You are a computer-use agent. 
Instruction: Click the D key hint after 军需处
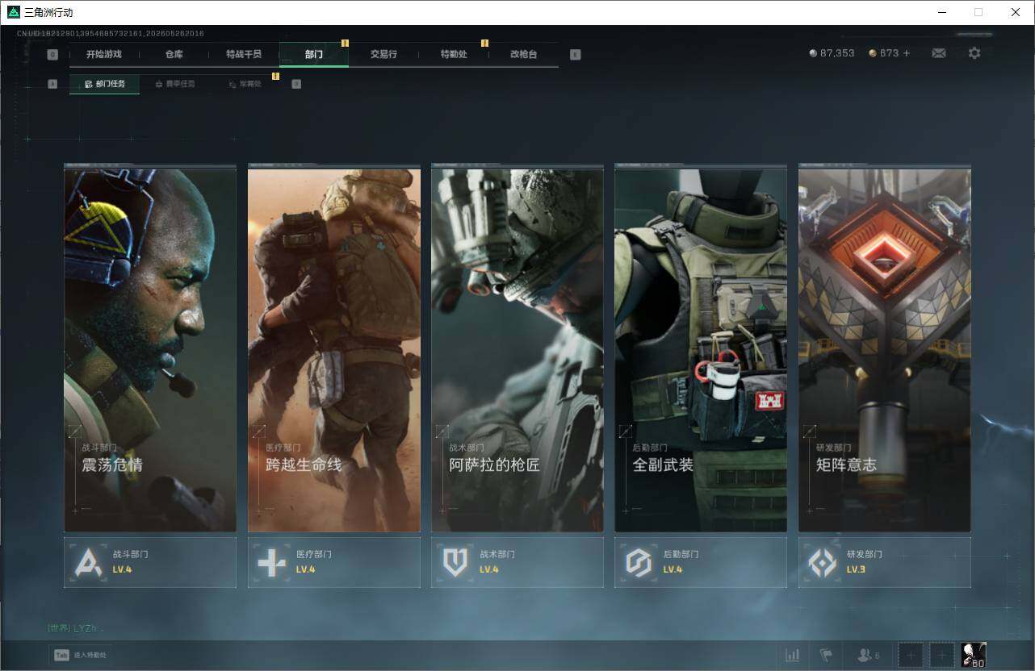pyautogui.click(x=296, y=84)
